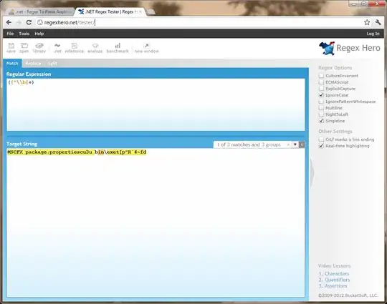Disable the Singleline option
The height and width of the screenshot is (304, 387).
[x=321, y=121]
